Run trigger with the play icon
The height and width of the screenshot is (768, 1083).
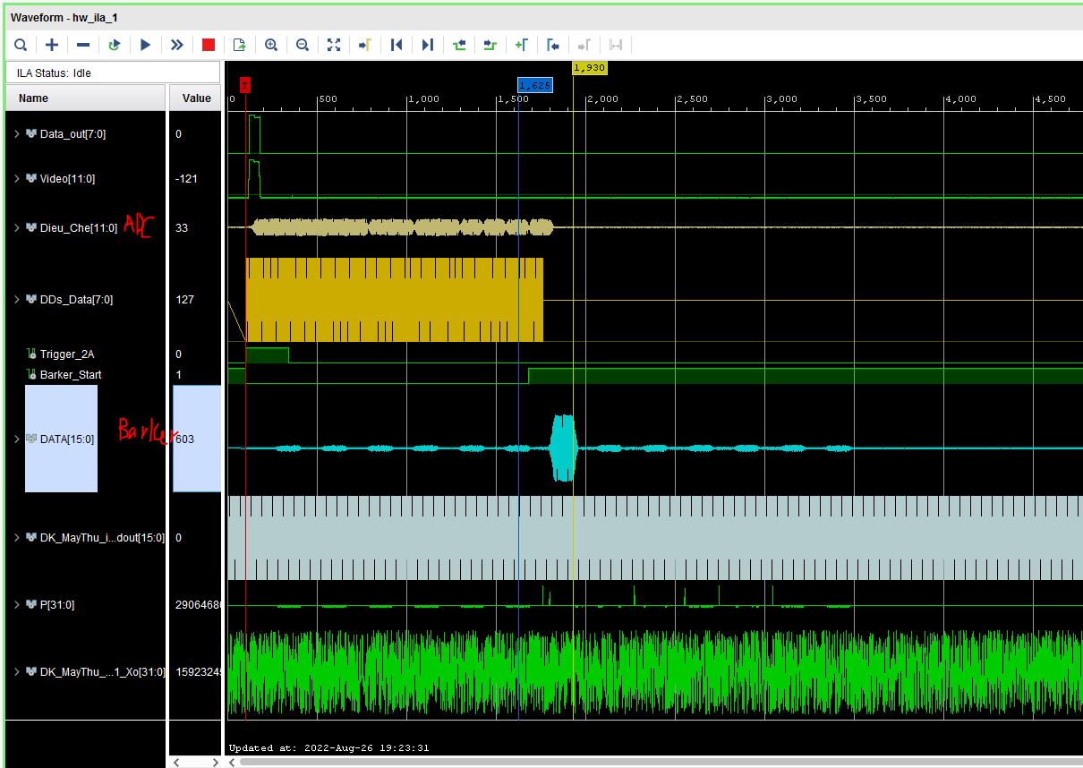pos(145,45)
